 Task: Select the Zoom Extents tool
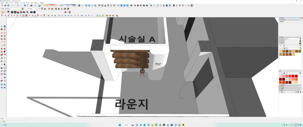[x=2, y=74]
